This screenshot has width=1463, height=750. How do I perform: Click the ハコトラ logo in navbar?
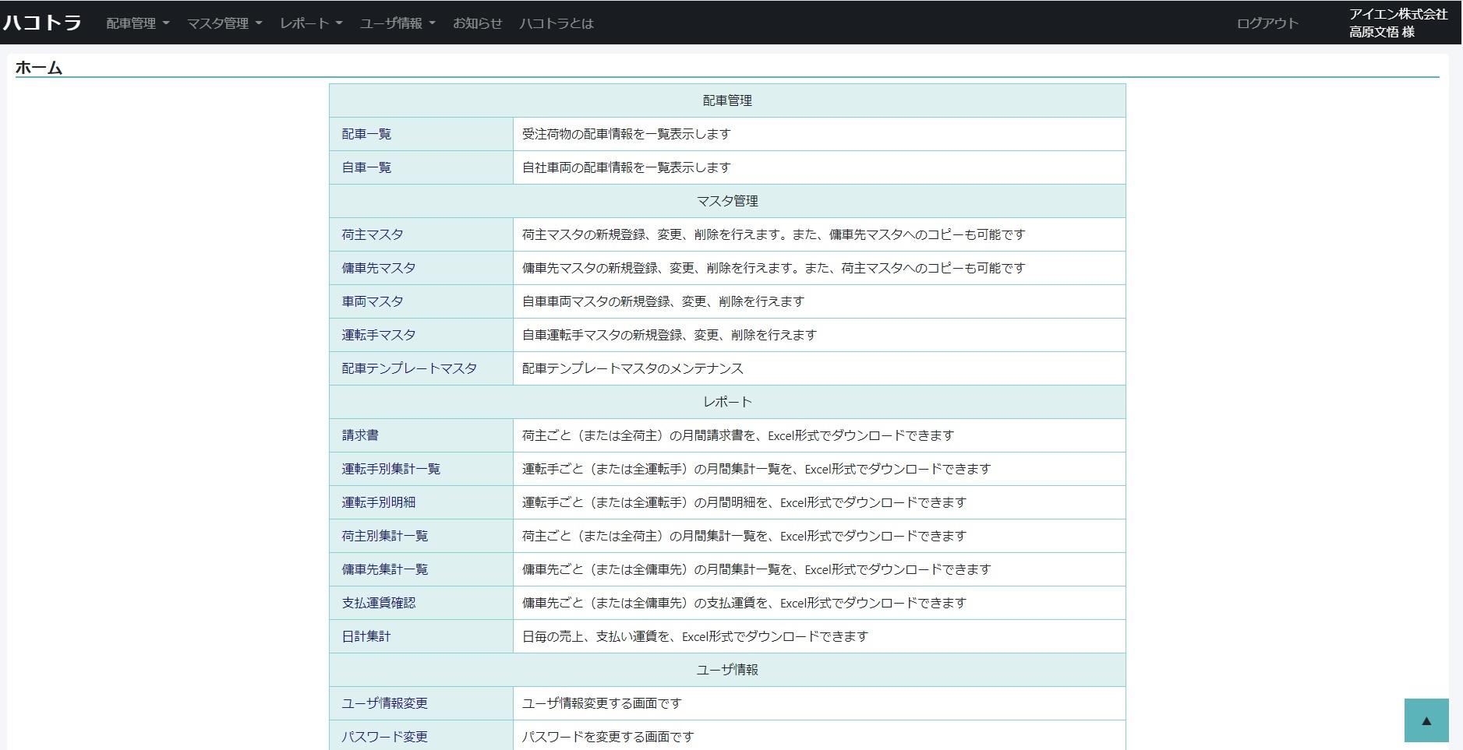(x=42, y=23)
